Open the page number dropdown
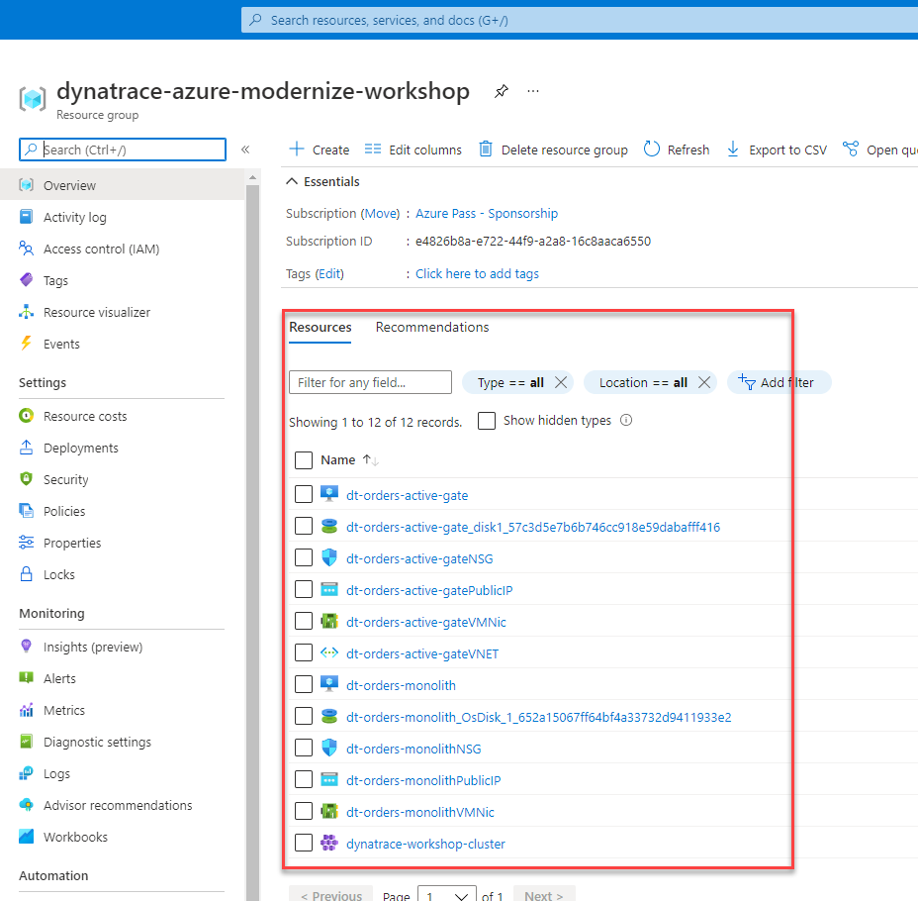Viewport: 918px width, 901px height. [447, 896]
